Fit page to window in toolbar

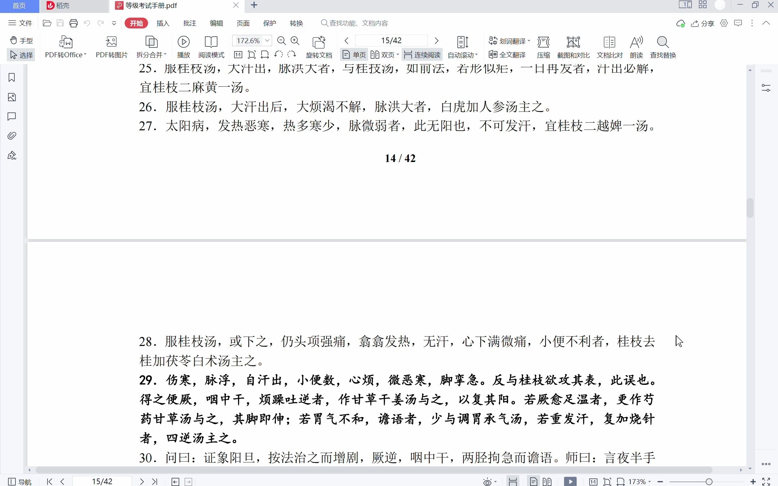point(252,55)
